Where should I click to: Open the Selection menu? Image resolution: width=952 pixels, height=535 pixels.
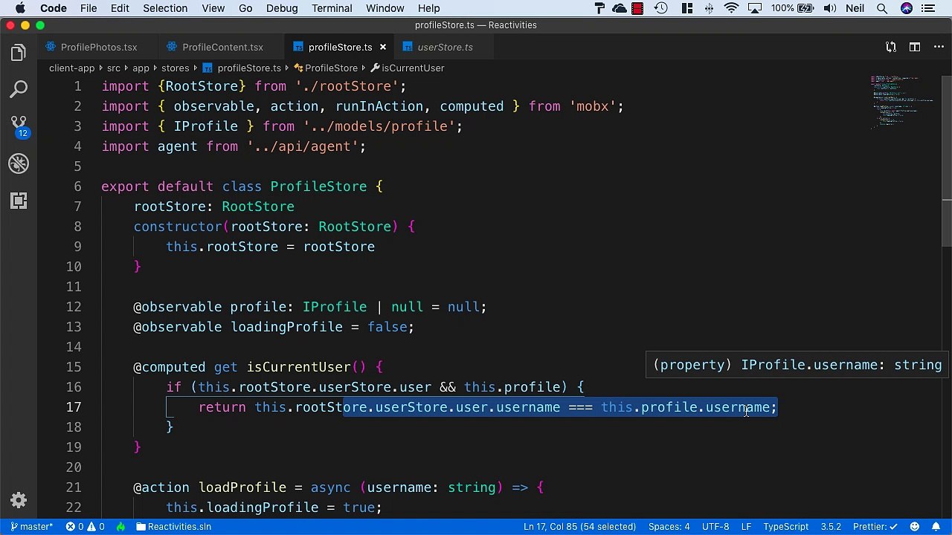pos(165,8)
